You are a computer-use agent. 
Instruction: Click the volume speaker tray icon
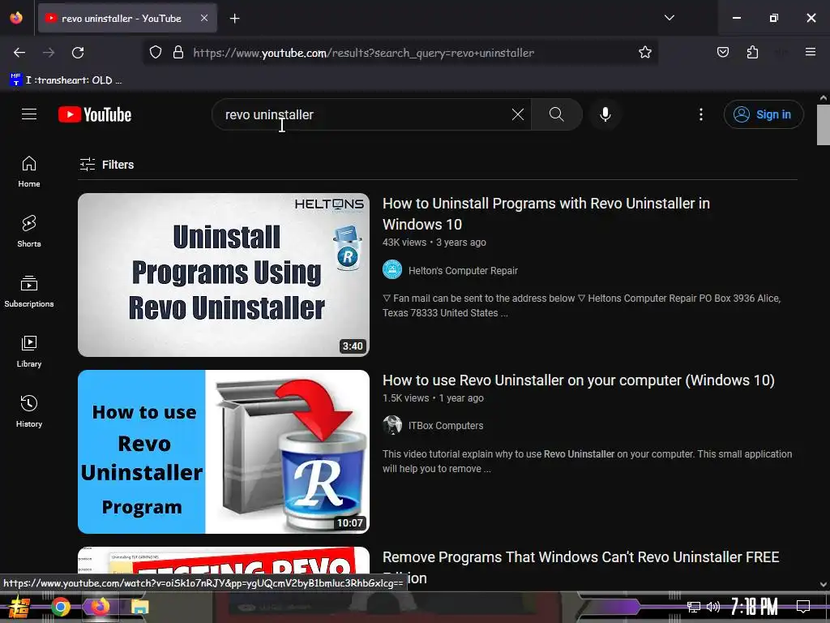[713, 607]
